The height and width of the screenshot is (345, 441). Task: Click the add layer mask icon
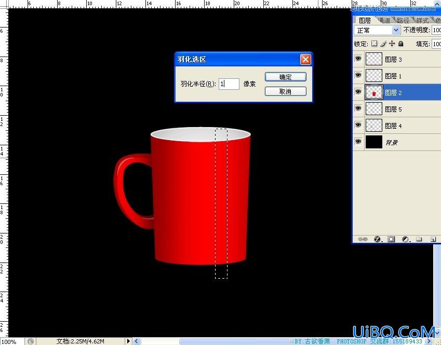coord(391,239)
